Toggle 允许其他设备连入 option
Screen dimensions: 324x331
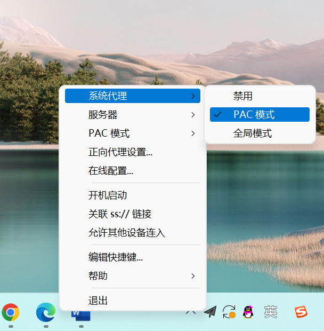pyautogui.click(x=133, y=233)
